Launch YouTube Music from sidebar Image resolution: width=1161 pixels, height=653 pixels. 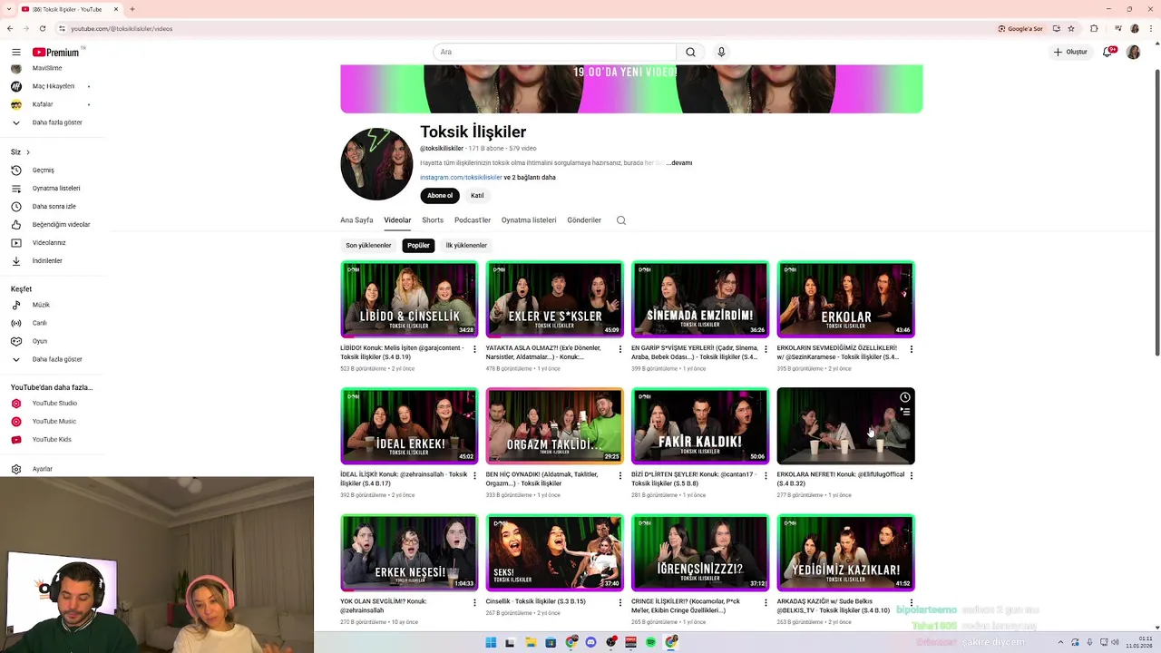click(x=53, y=421)
